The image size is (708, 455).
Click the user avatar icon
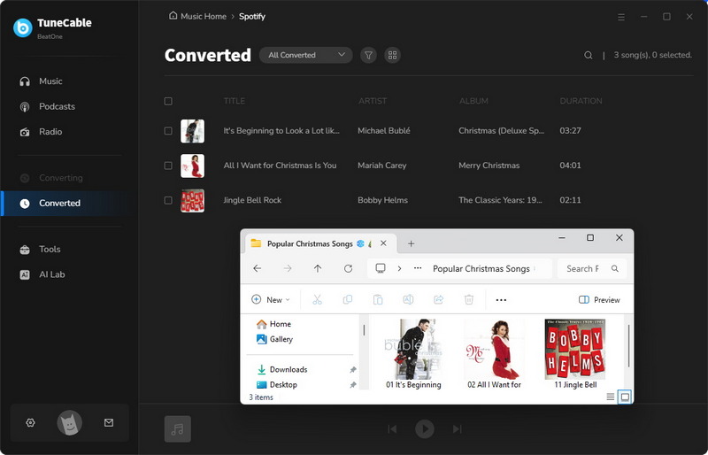[70, 423]
